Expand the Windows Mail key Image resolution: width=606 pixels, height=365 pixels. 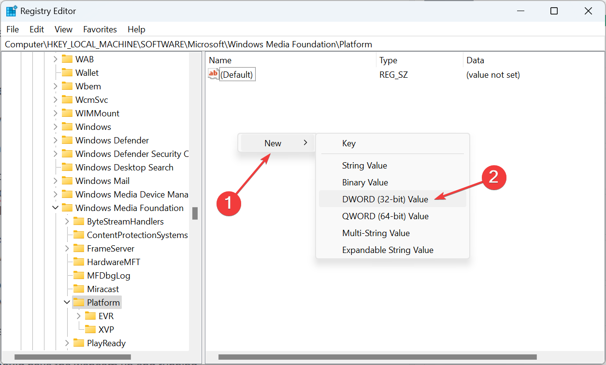56,181
